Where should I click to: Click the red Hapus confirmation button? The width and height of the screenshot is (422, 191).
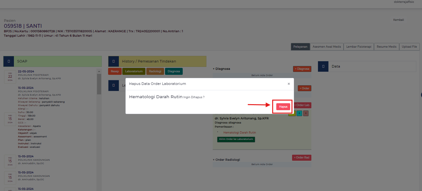coord(283,107)
